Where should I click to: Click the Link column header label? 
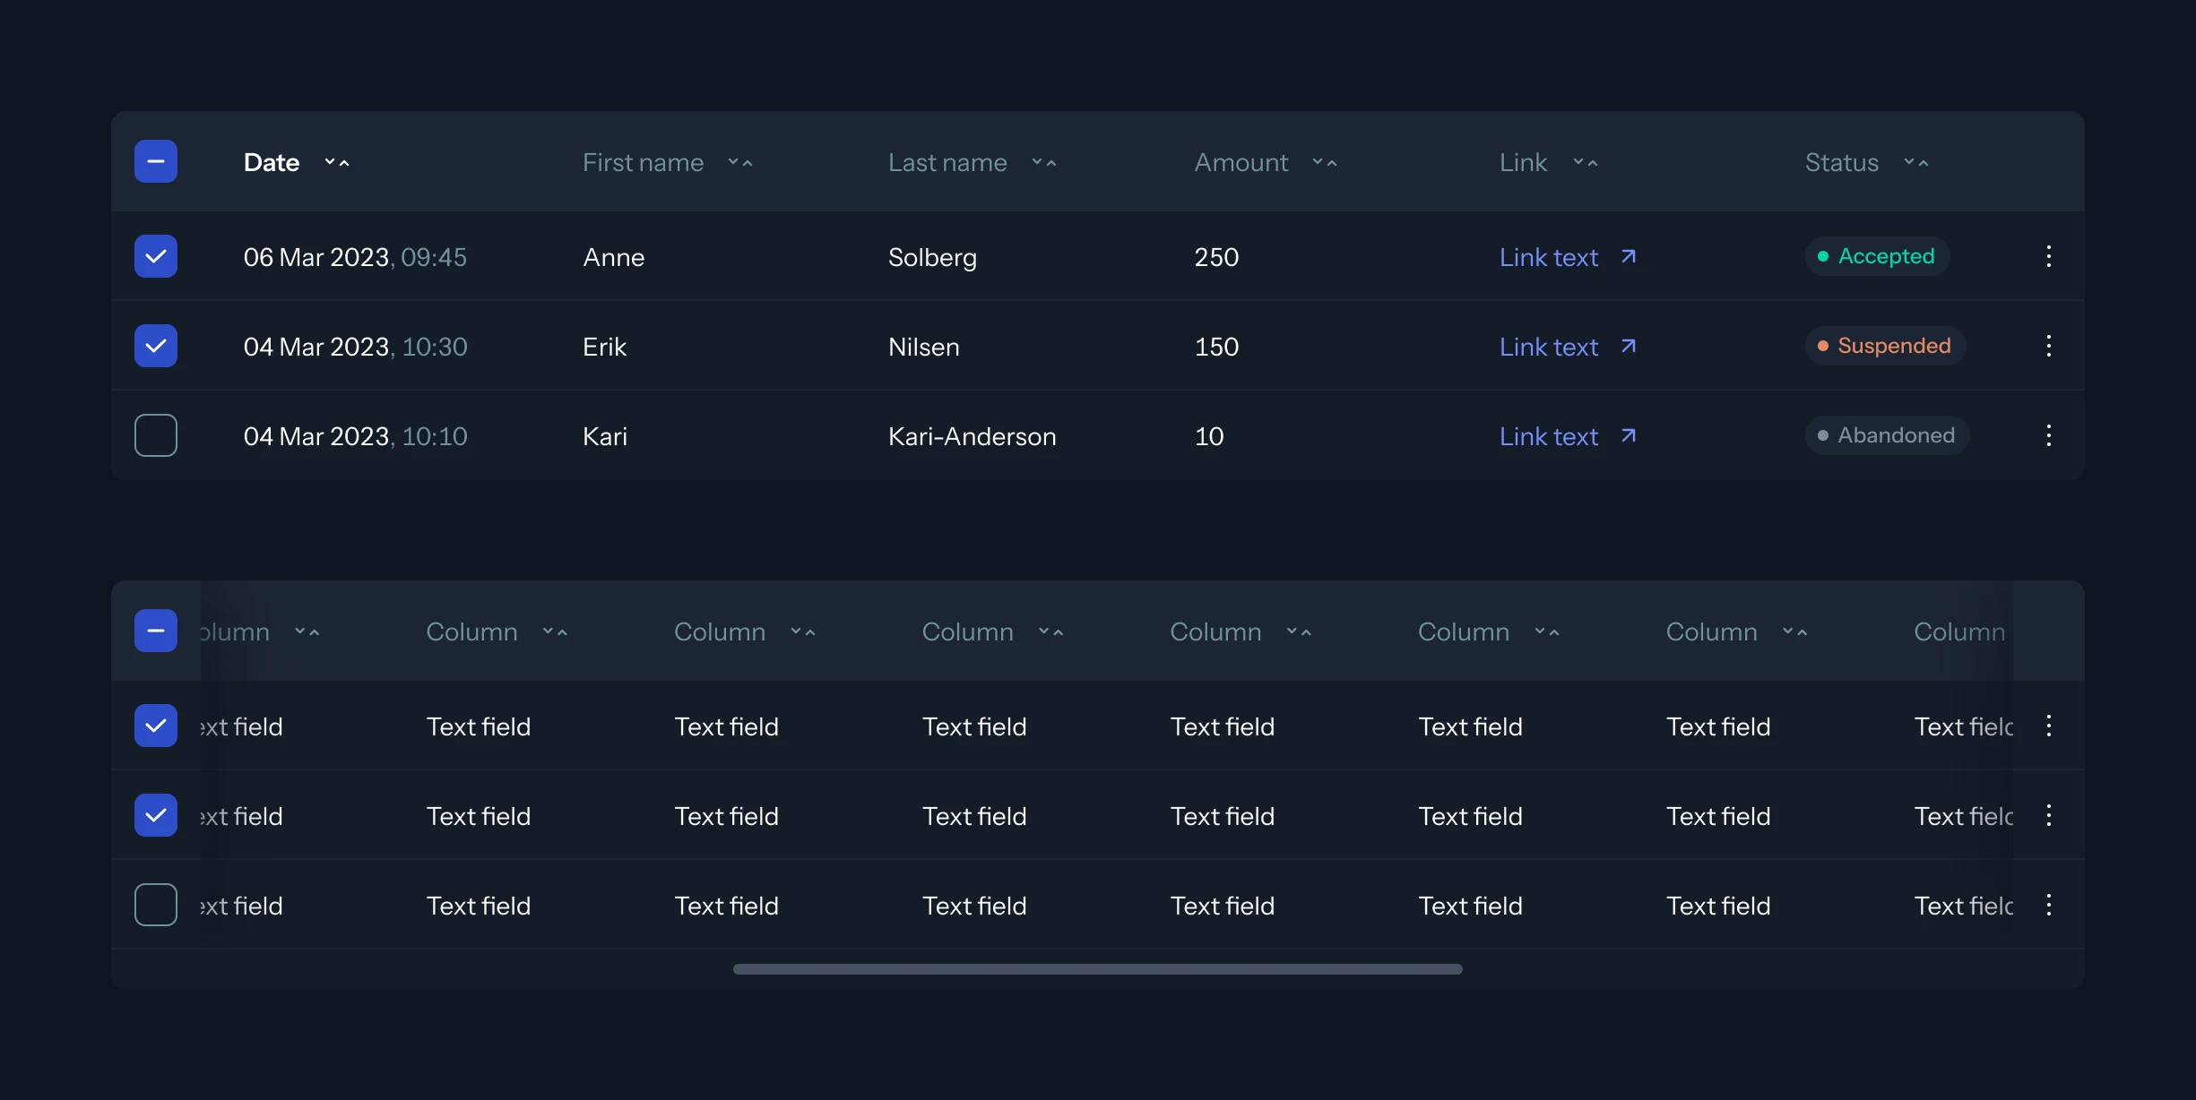point(1523,162)
